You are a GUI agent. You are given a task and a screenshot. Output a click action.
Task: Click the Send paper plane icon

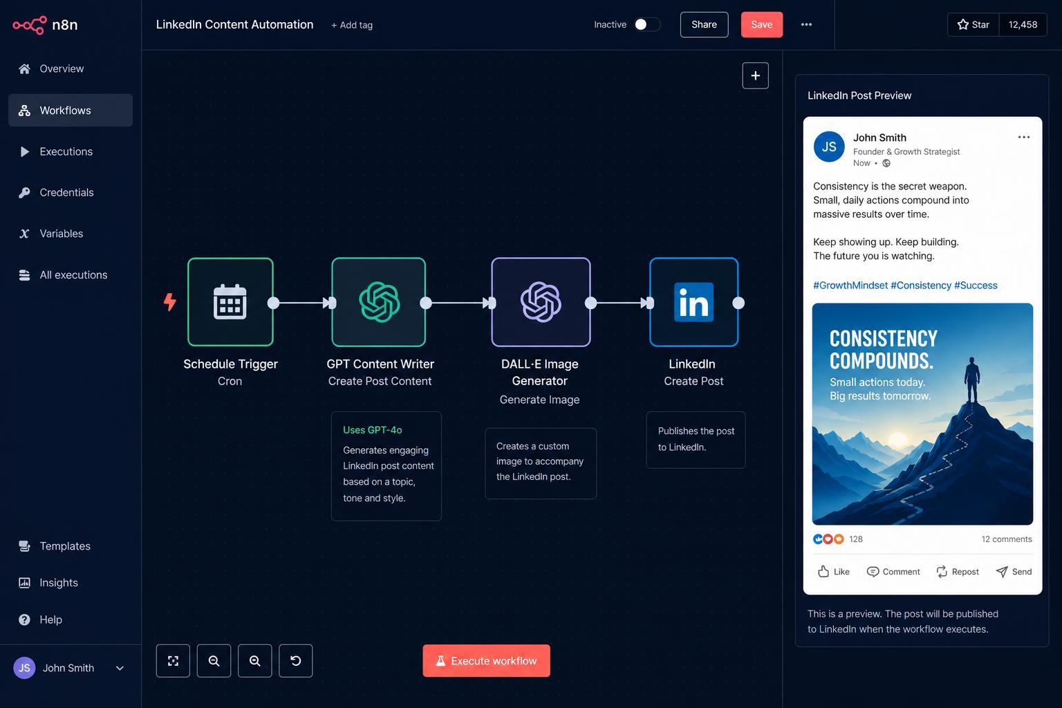(1002, 572)
